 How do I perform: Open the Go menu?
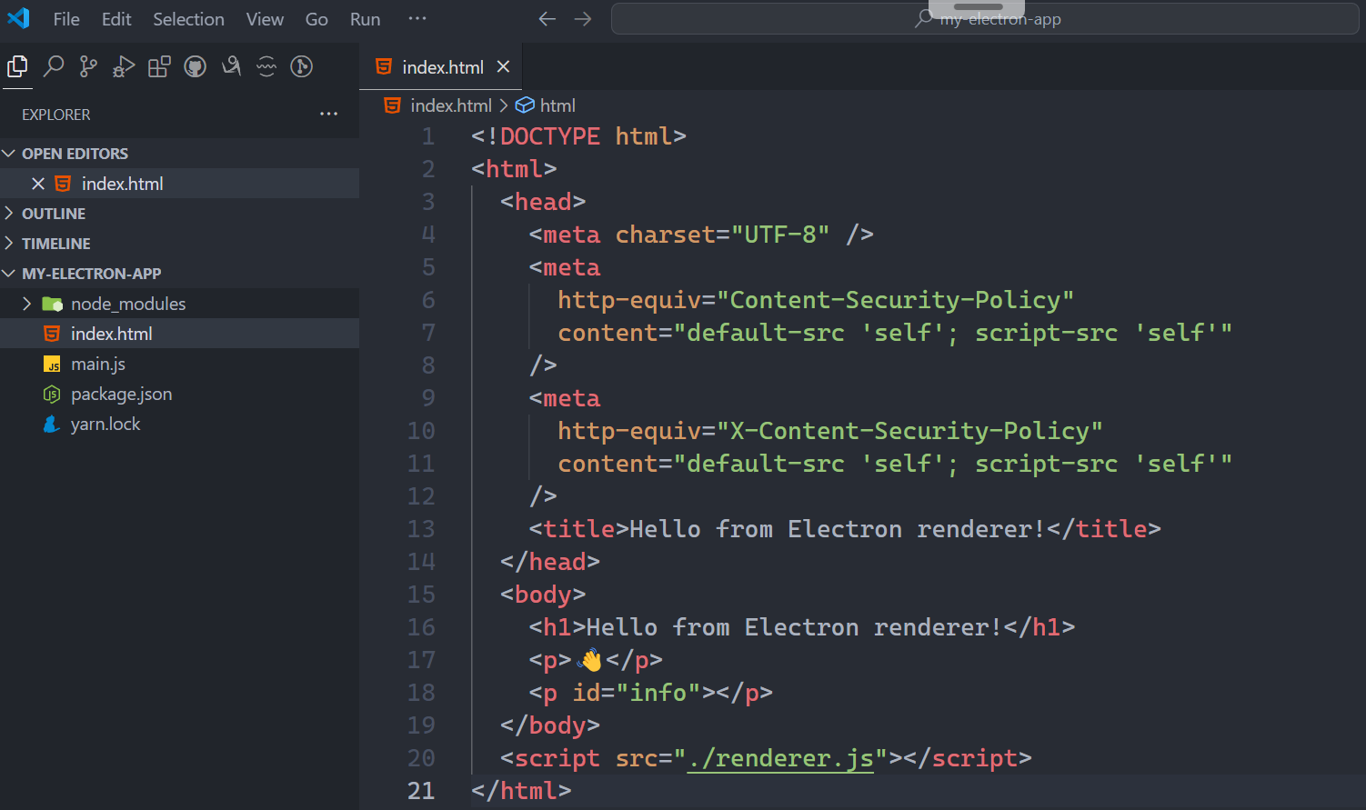(x=316, y=19)
